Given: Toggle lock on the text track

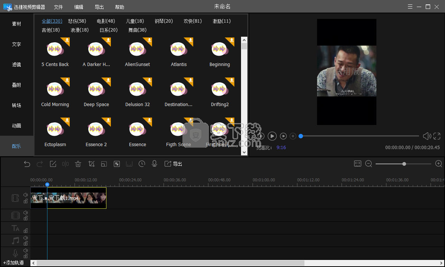Looking at the screenshot, I should tap(26, 231).
